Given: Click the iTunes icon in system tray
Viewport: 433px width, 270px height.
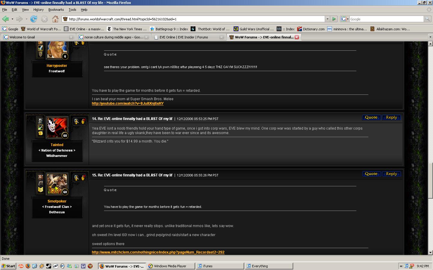Looking at the screenshot, I should point(407,266).
